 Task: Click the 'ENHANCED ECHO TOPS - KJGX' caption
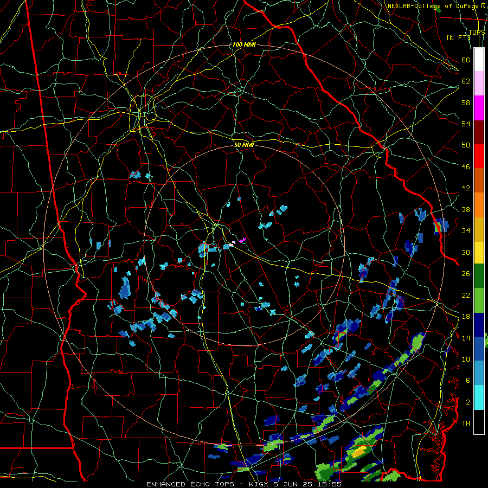click(209, 484)
